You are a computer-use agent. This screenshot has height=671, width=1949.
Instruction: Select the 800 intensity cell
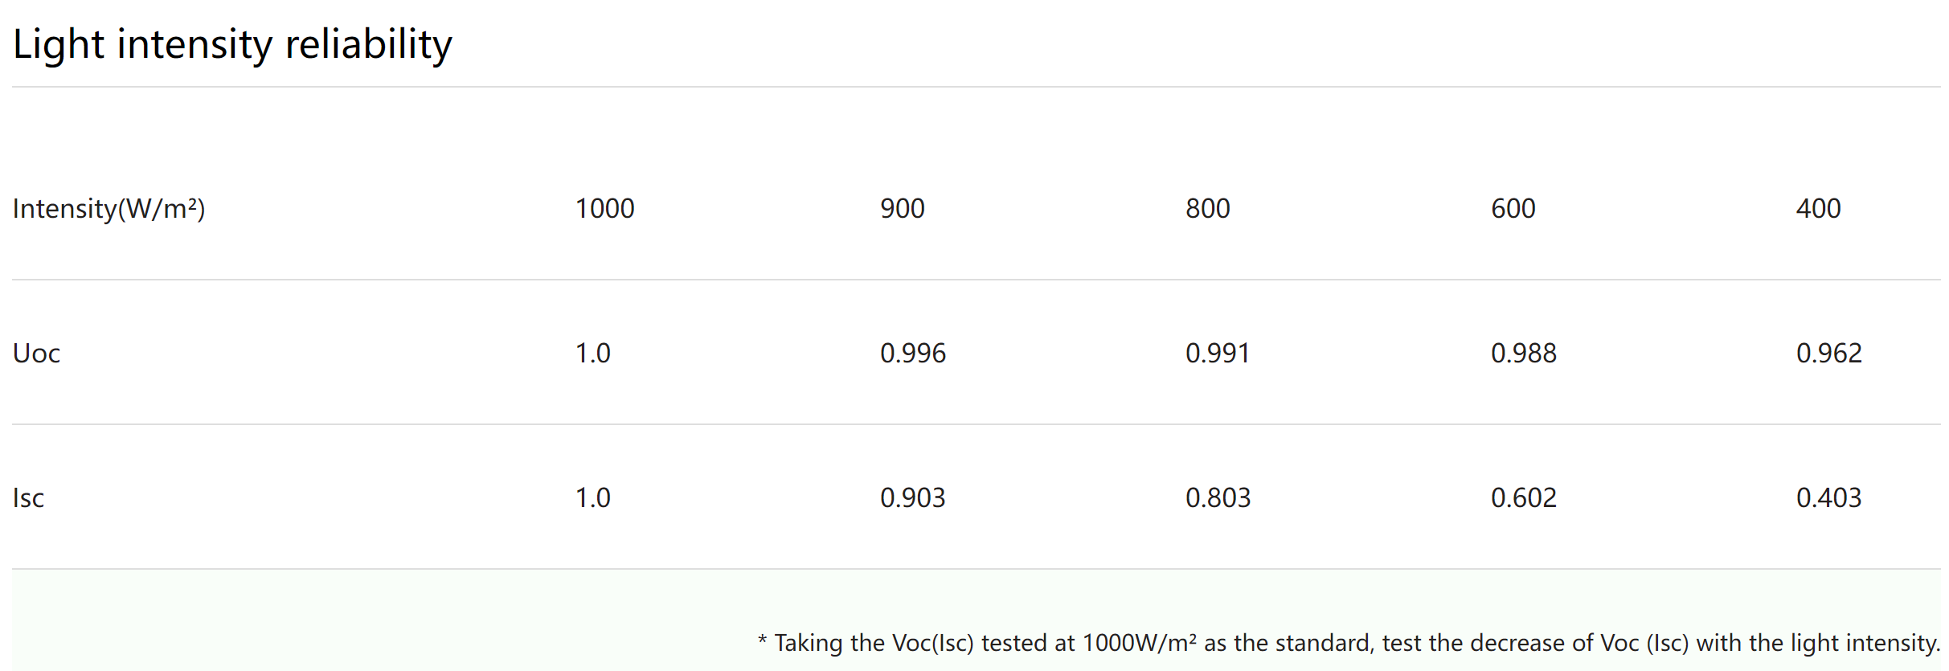1208,209
